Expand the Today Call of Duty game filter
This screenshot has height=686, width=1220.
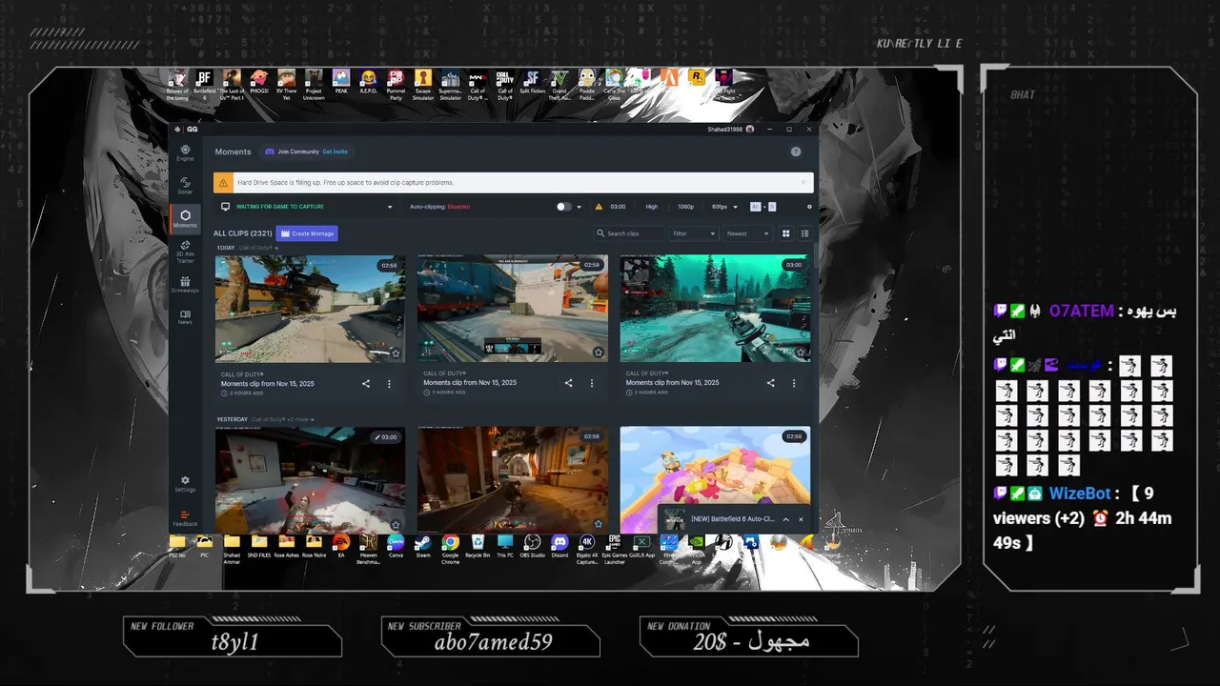(258, 248)
